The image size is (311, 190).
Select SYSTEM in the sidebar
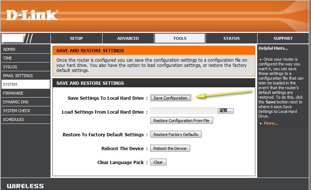tap(26, 84)
